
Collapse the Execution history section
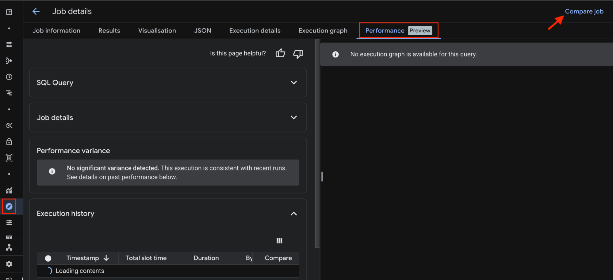[x=293, y=214]
